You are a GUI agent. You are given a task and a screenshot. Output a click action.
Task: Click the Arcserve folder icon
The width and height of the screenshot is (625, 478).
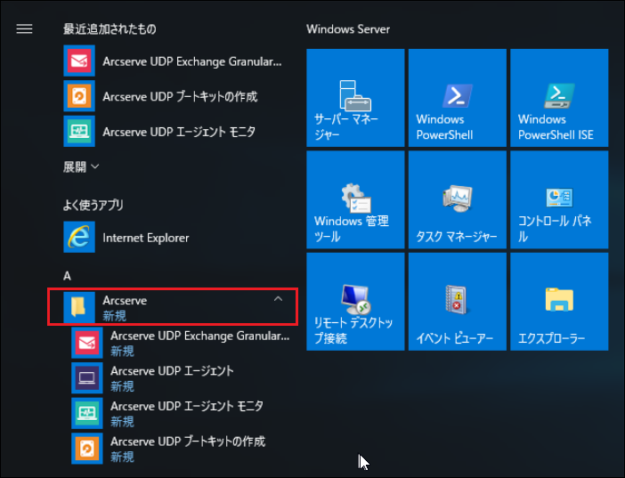pos(79,307)
